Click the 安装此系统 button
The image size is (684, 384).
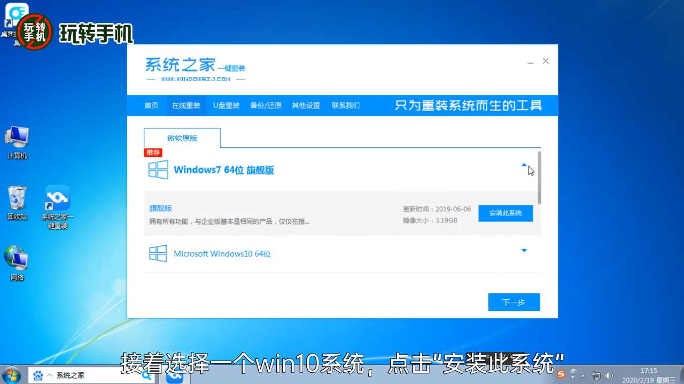coord(506,213)
